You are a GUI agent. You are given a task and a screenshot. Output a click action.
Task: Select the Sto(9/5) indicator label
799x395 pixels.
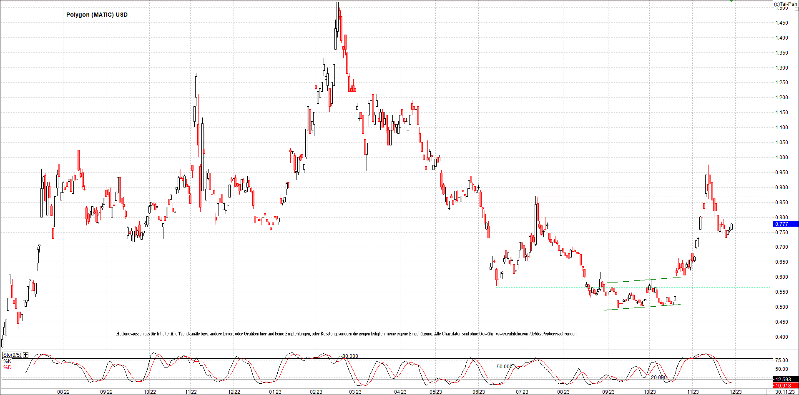[x=12, y=355]
